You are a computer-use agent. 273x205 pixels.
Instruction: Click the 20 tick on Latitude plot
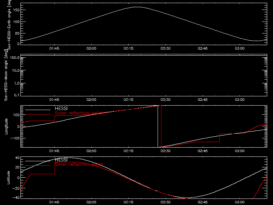17,167
